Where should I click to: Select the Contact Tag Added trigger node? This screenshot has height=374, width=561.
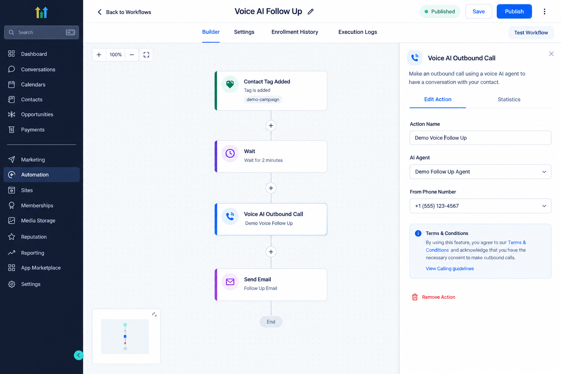271,91
